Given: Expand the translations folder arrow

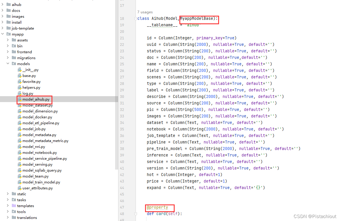Looking at the screenshot, I should click(x=8, y=217).
